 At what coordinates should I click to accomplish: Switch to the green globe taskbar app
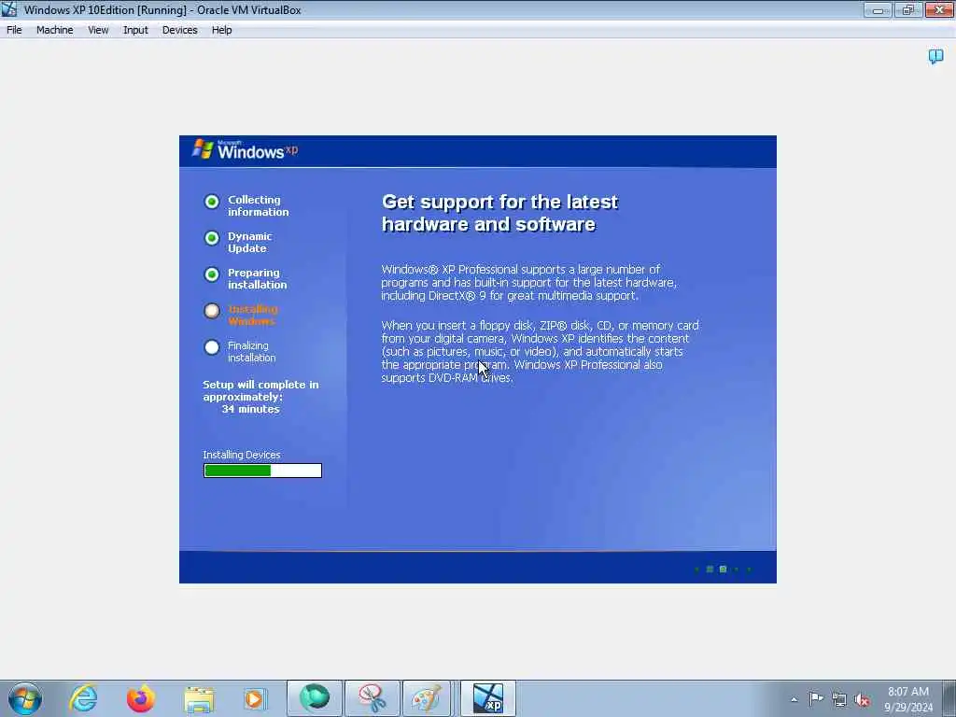315,698
